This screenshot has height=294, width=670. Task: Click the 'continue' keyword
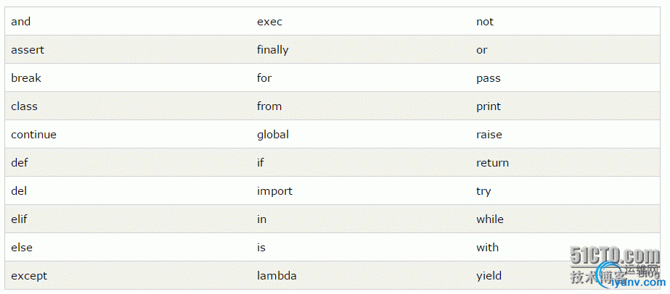(x=33, y=135)
